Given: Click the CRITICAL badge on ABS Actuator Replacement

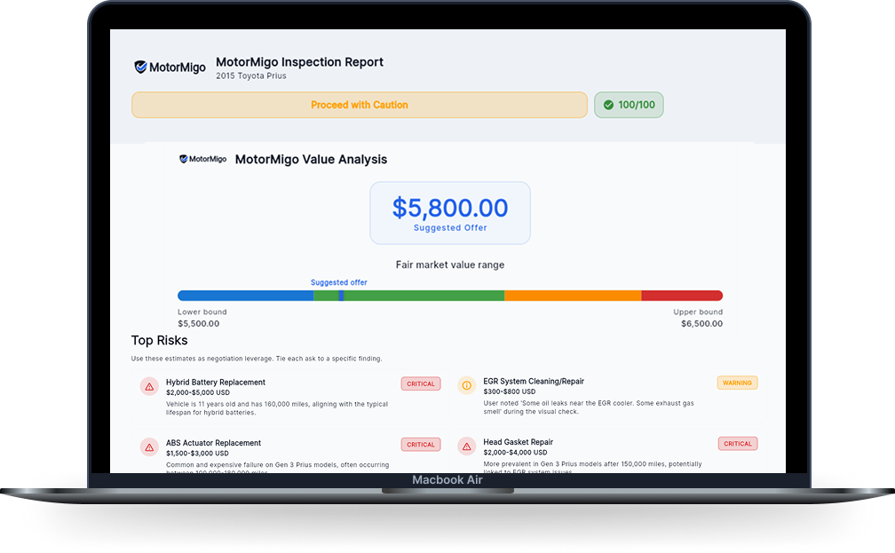Looking at the screenshot, I should (421, 444).
